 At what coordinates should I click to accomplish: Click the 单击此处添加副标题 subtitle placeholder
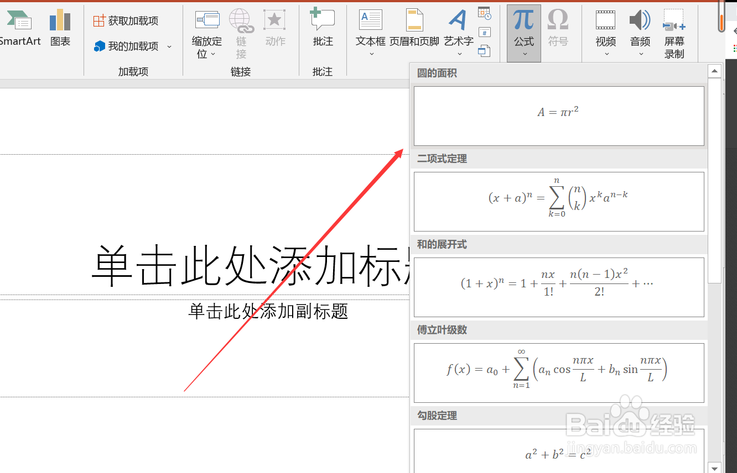268,311
